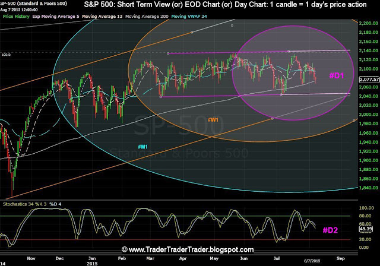Click the Sep label on the time axis
The width and height of the screenshot is (380, 266).
click(x=340, y=258)
